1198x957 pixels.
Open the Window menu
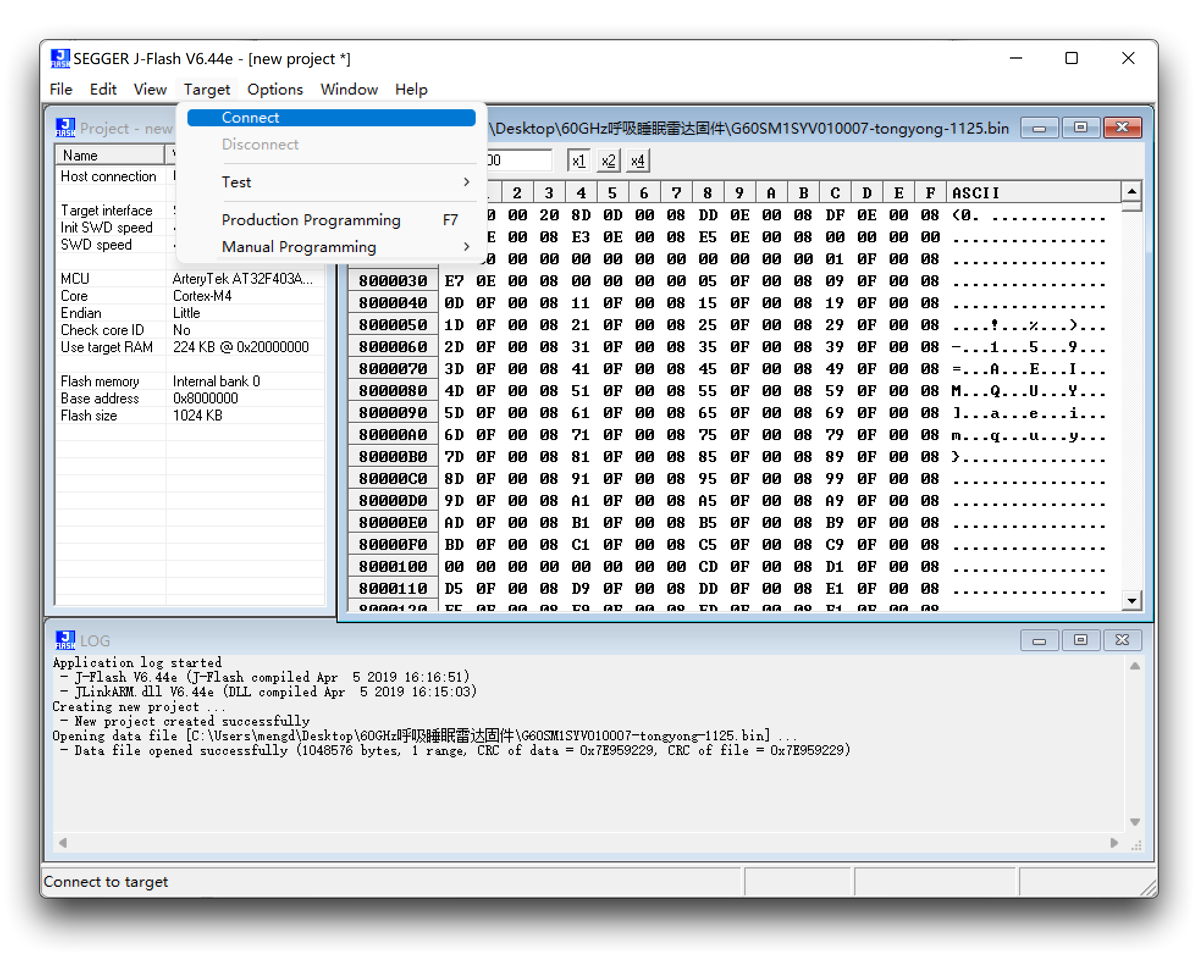point(349,90)
